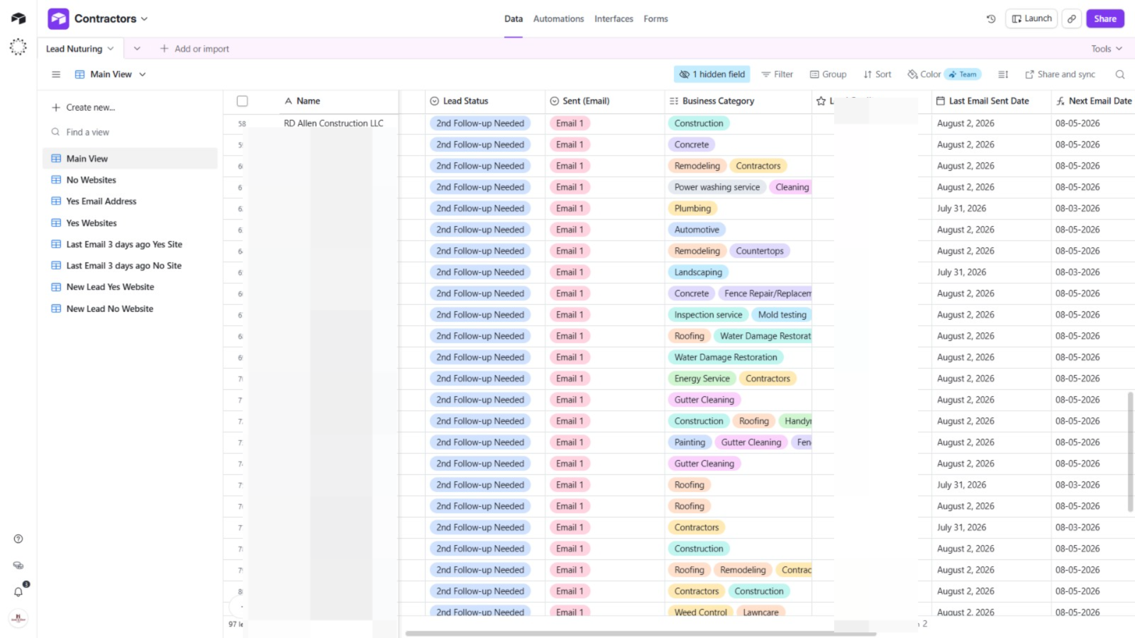Click the plus icon beside Add or import
The image size is (1135, 638).
164,49
